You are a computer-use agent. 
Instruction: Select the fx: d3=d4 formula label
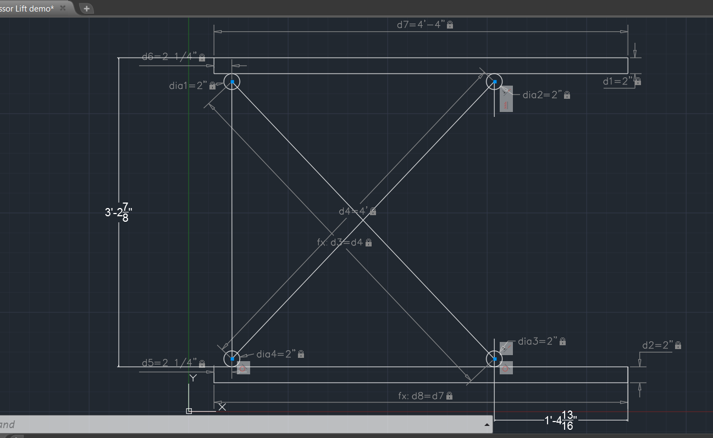tap(340, 242)
